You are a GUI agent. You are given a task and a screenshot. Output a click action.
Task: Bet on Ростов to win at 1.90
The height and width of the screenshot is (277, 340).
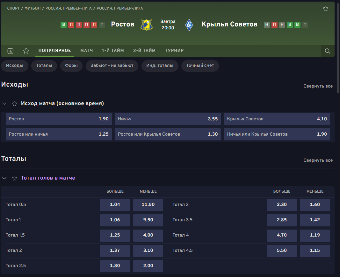[59, 119]
